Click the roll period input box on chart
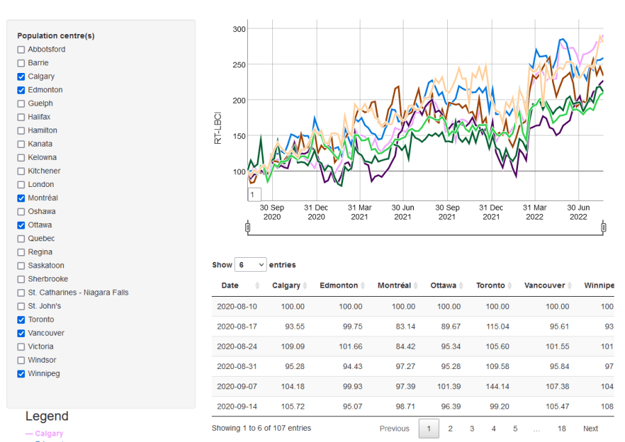This screenshot has width=625, height=442. tap(255, 195)
